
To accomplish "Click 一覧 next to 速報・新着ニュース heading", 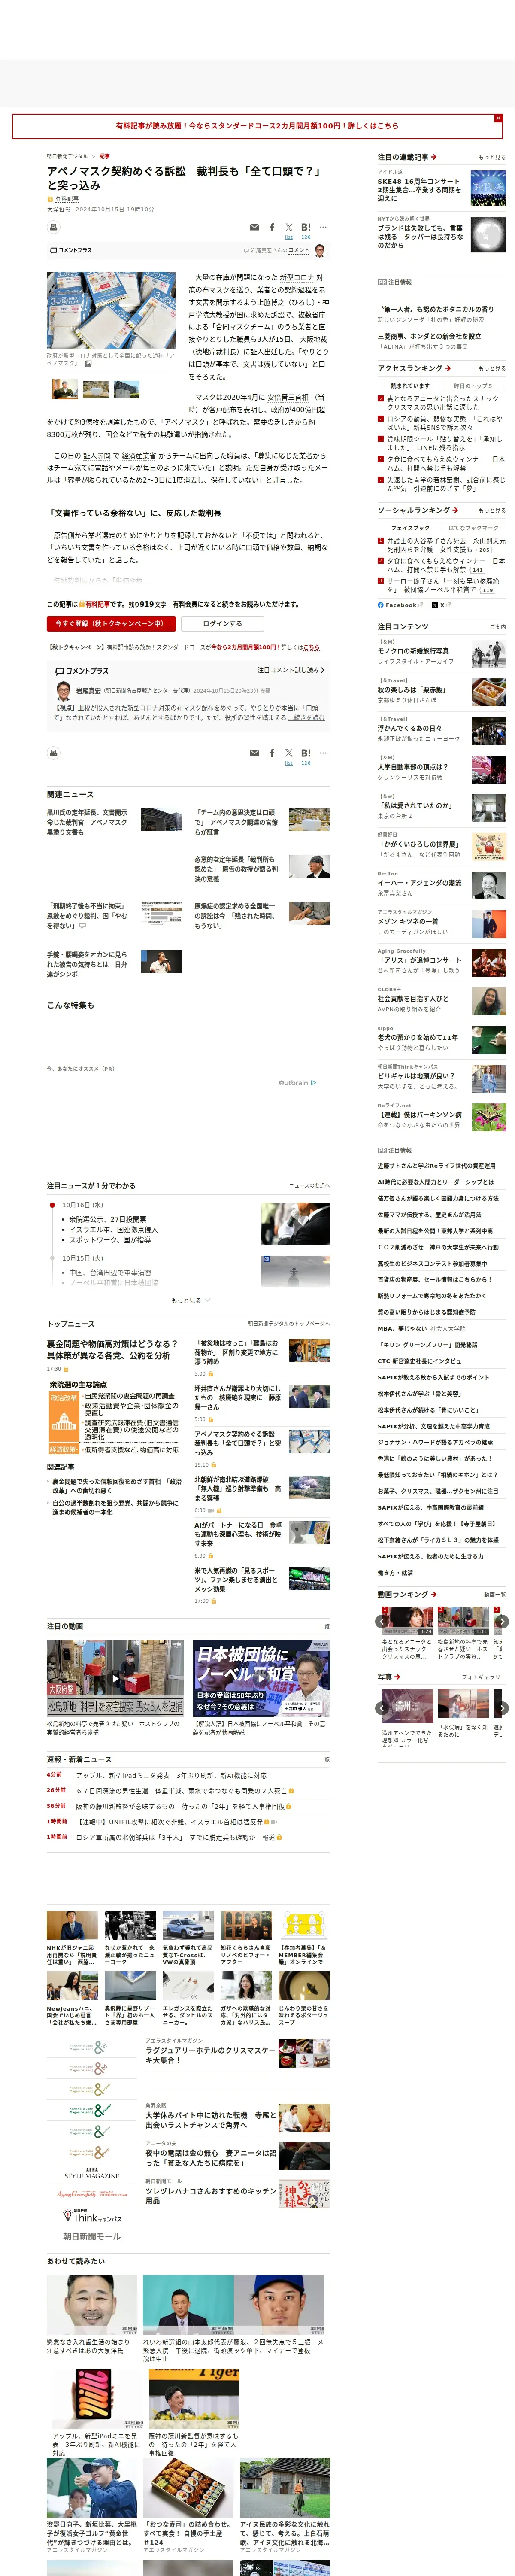I will pyautogui.click(x=324, y=1759).
